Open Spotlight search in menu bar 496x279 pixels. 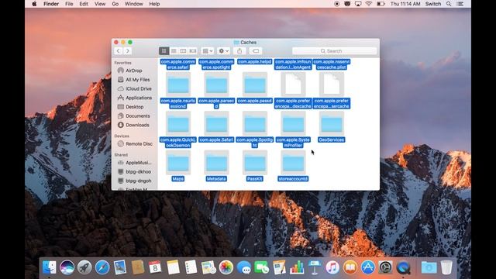(449, 4)
